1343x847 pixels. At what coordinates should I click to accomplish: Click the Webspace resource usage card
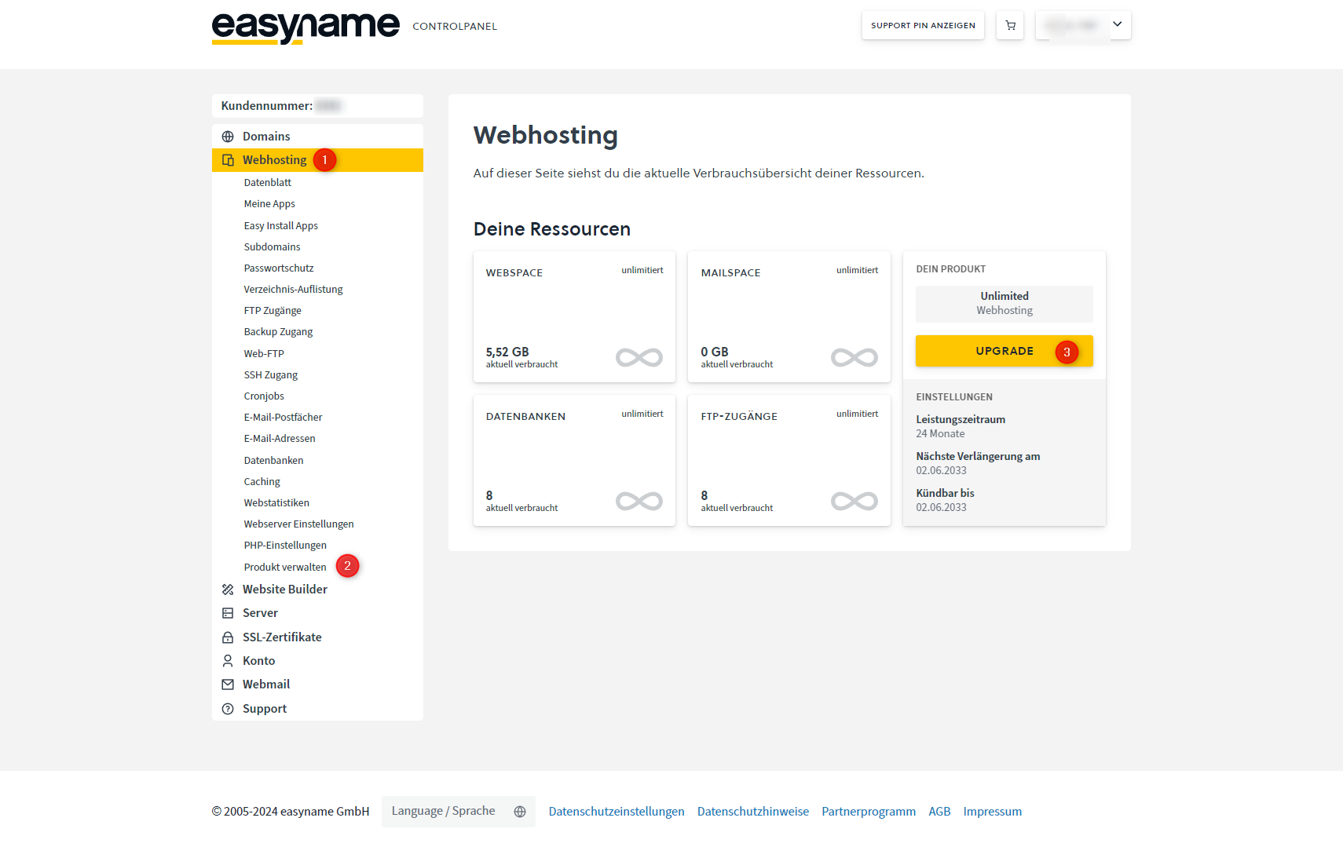pos(574,317)
